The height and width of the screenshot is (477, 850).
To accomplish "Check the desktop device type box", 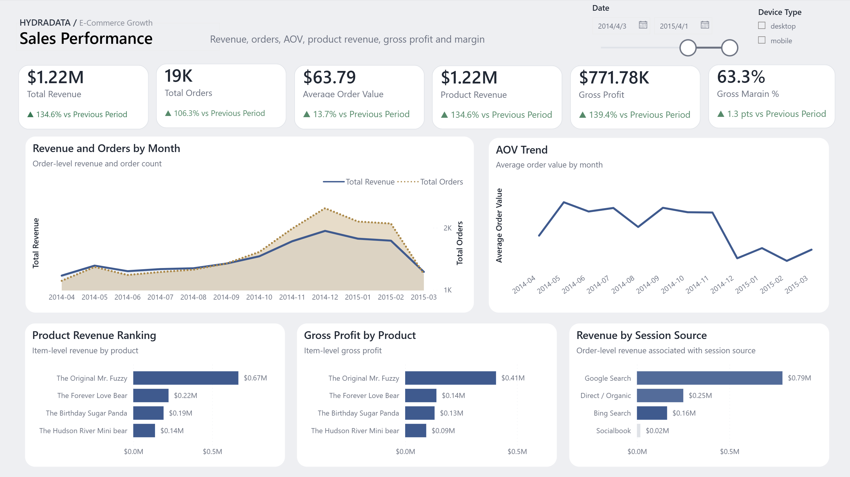I will tap(761, 25).
